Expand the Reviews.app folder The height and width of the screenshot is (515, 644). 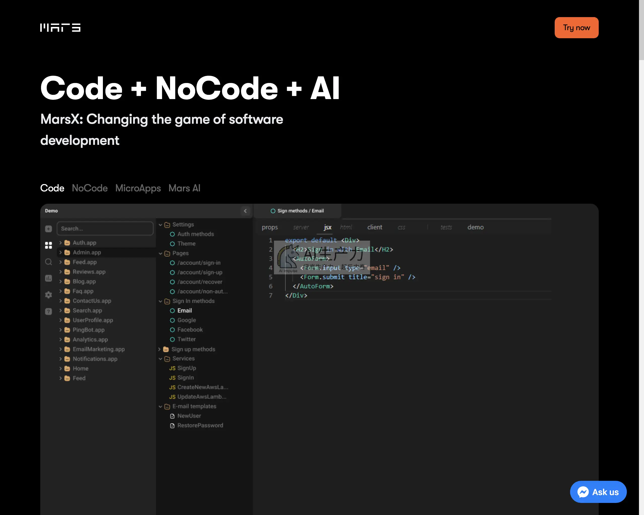pos(60,272)
